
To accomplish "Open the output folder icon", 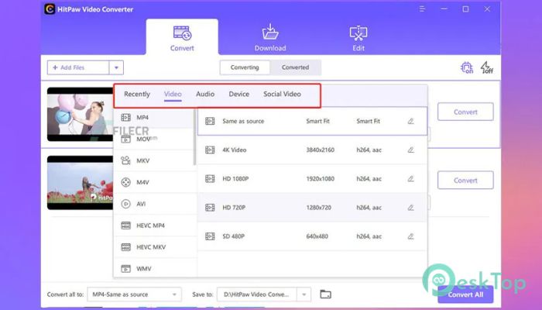I will pos(325,294).
